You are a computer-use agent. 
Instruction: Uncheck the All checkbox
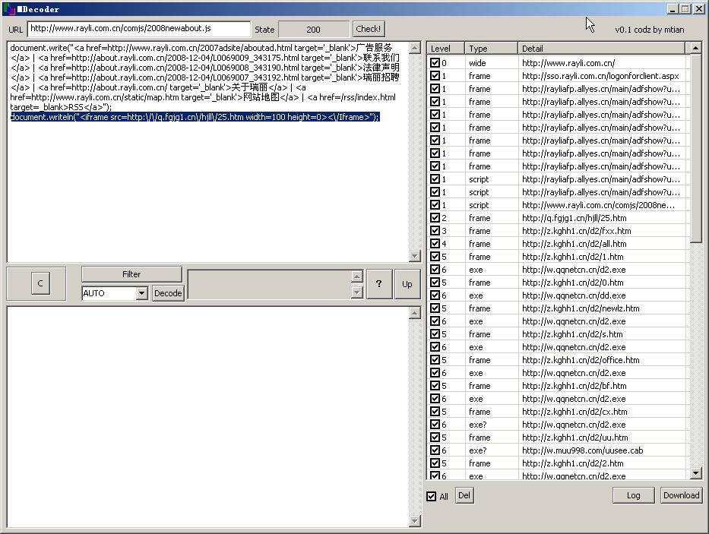click(x=432, y=497)
